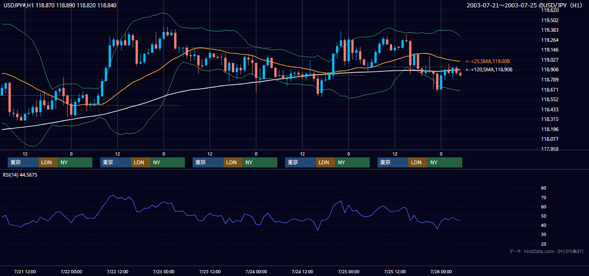The width and height of the screenshot is (589, 276).
Task: Click the 119.383 price axis label
Action: pyautogui.click(x=550, y=30)
